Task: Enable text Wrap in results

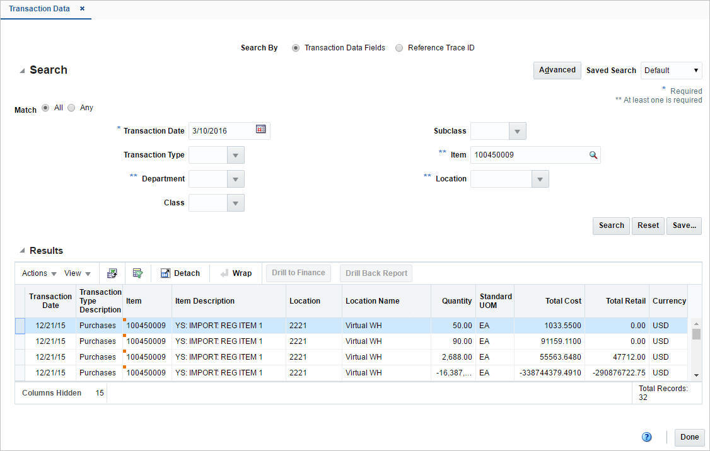Action: pyautogui.click(x=236, y=273)
